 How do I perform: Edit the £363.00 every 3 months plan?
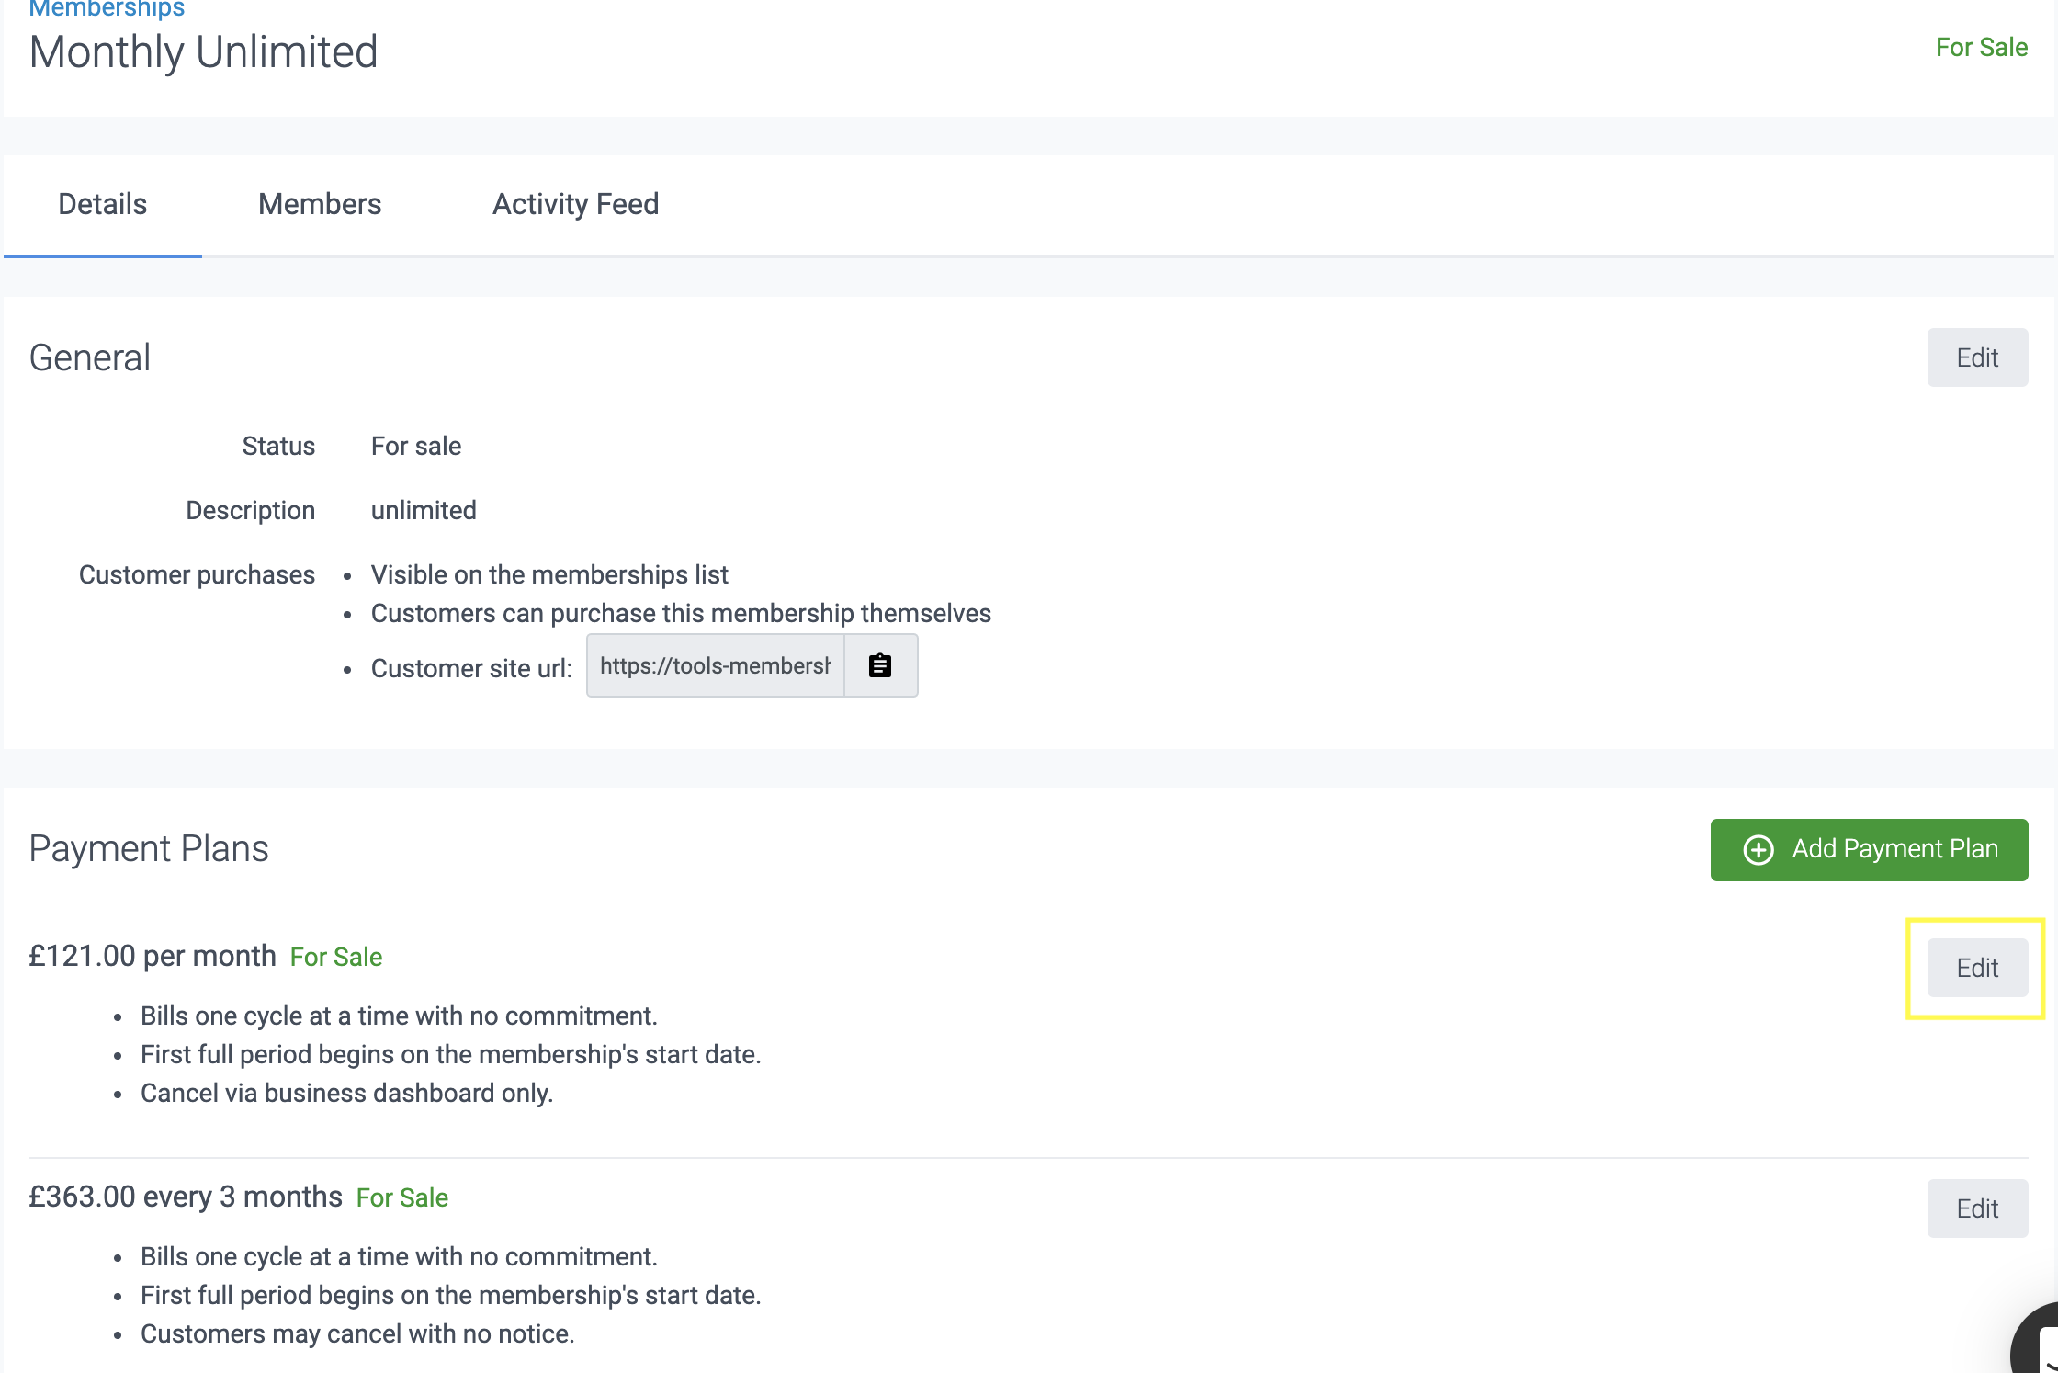tap(1976, 1208)
